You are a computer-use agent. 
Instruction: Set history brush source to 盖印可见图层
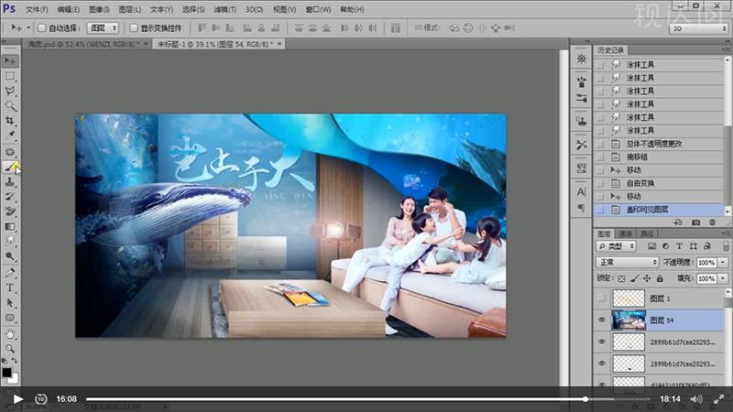point(600,210)
